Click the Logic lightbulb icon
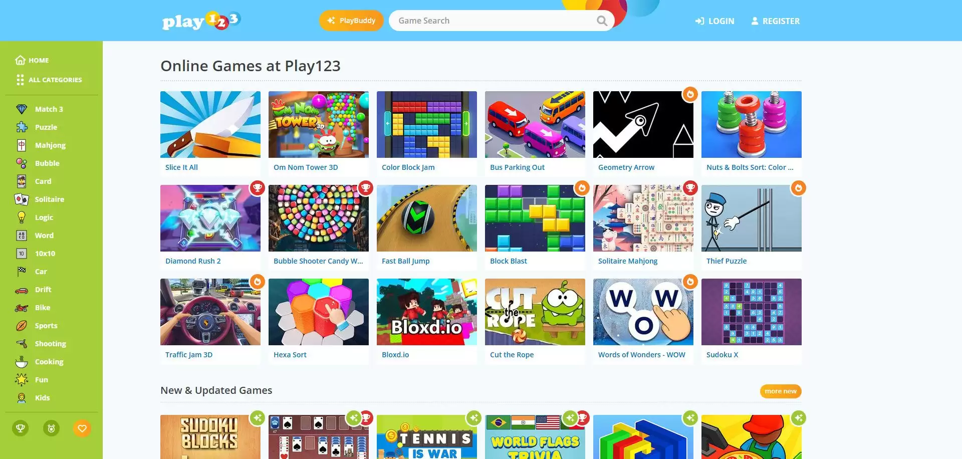962x459 pixels. (x=22, y=217)
